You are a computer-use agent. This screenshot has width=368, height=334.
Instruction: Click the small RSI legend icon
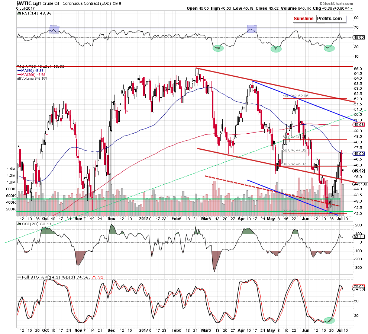pyautogui.click(x=19, y=13)
